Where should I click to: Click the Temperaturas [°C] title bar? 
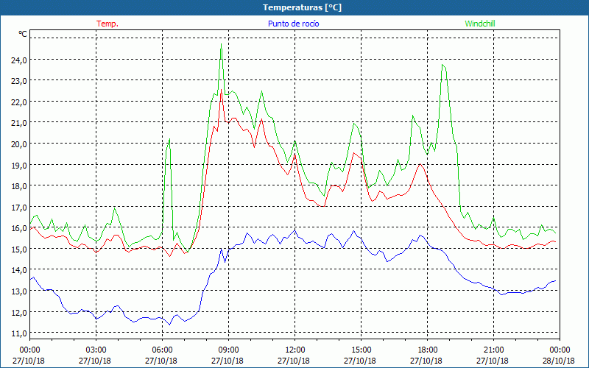294,7
